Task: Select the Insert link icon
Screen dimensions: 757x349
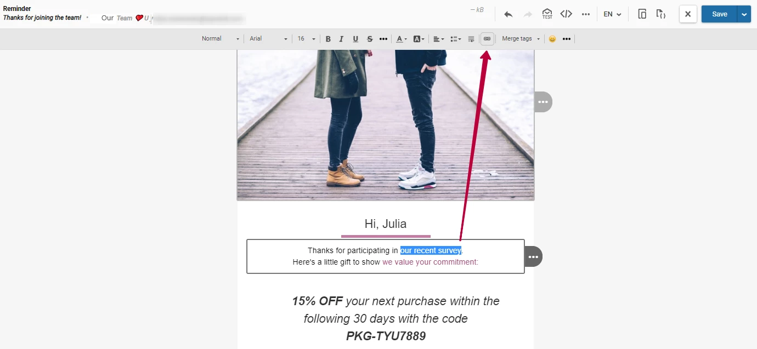Action: [x=487, y=38]
